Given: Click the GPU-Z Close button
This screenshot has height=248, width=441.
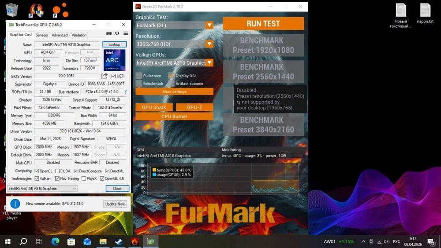Looking at the screenshot, I should coord(117,189).
